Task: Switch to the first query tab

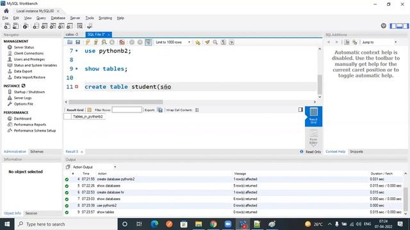Action: (x=72, y=34)
